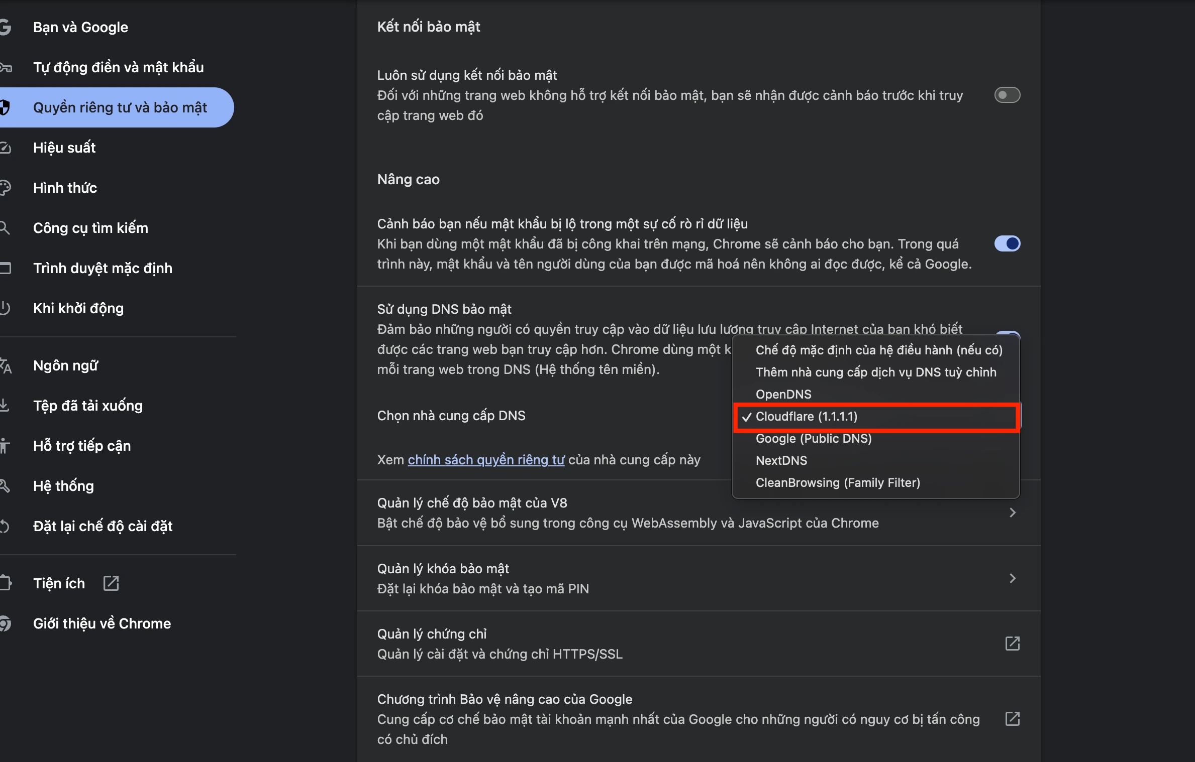Screen dimensions: 1195x762
Task: Disable the password leak warning toggle
Action: click(1007, 243)
